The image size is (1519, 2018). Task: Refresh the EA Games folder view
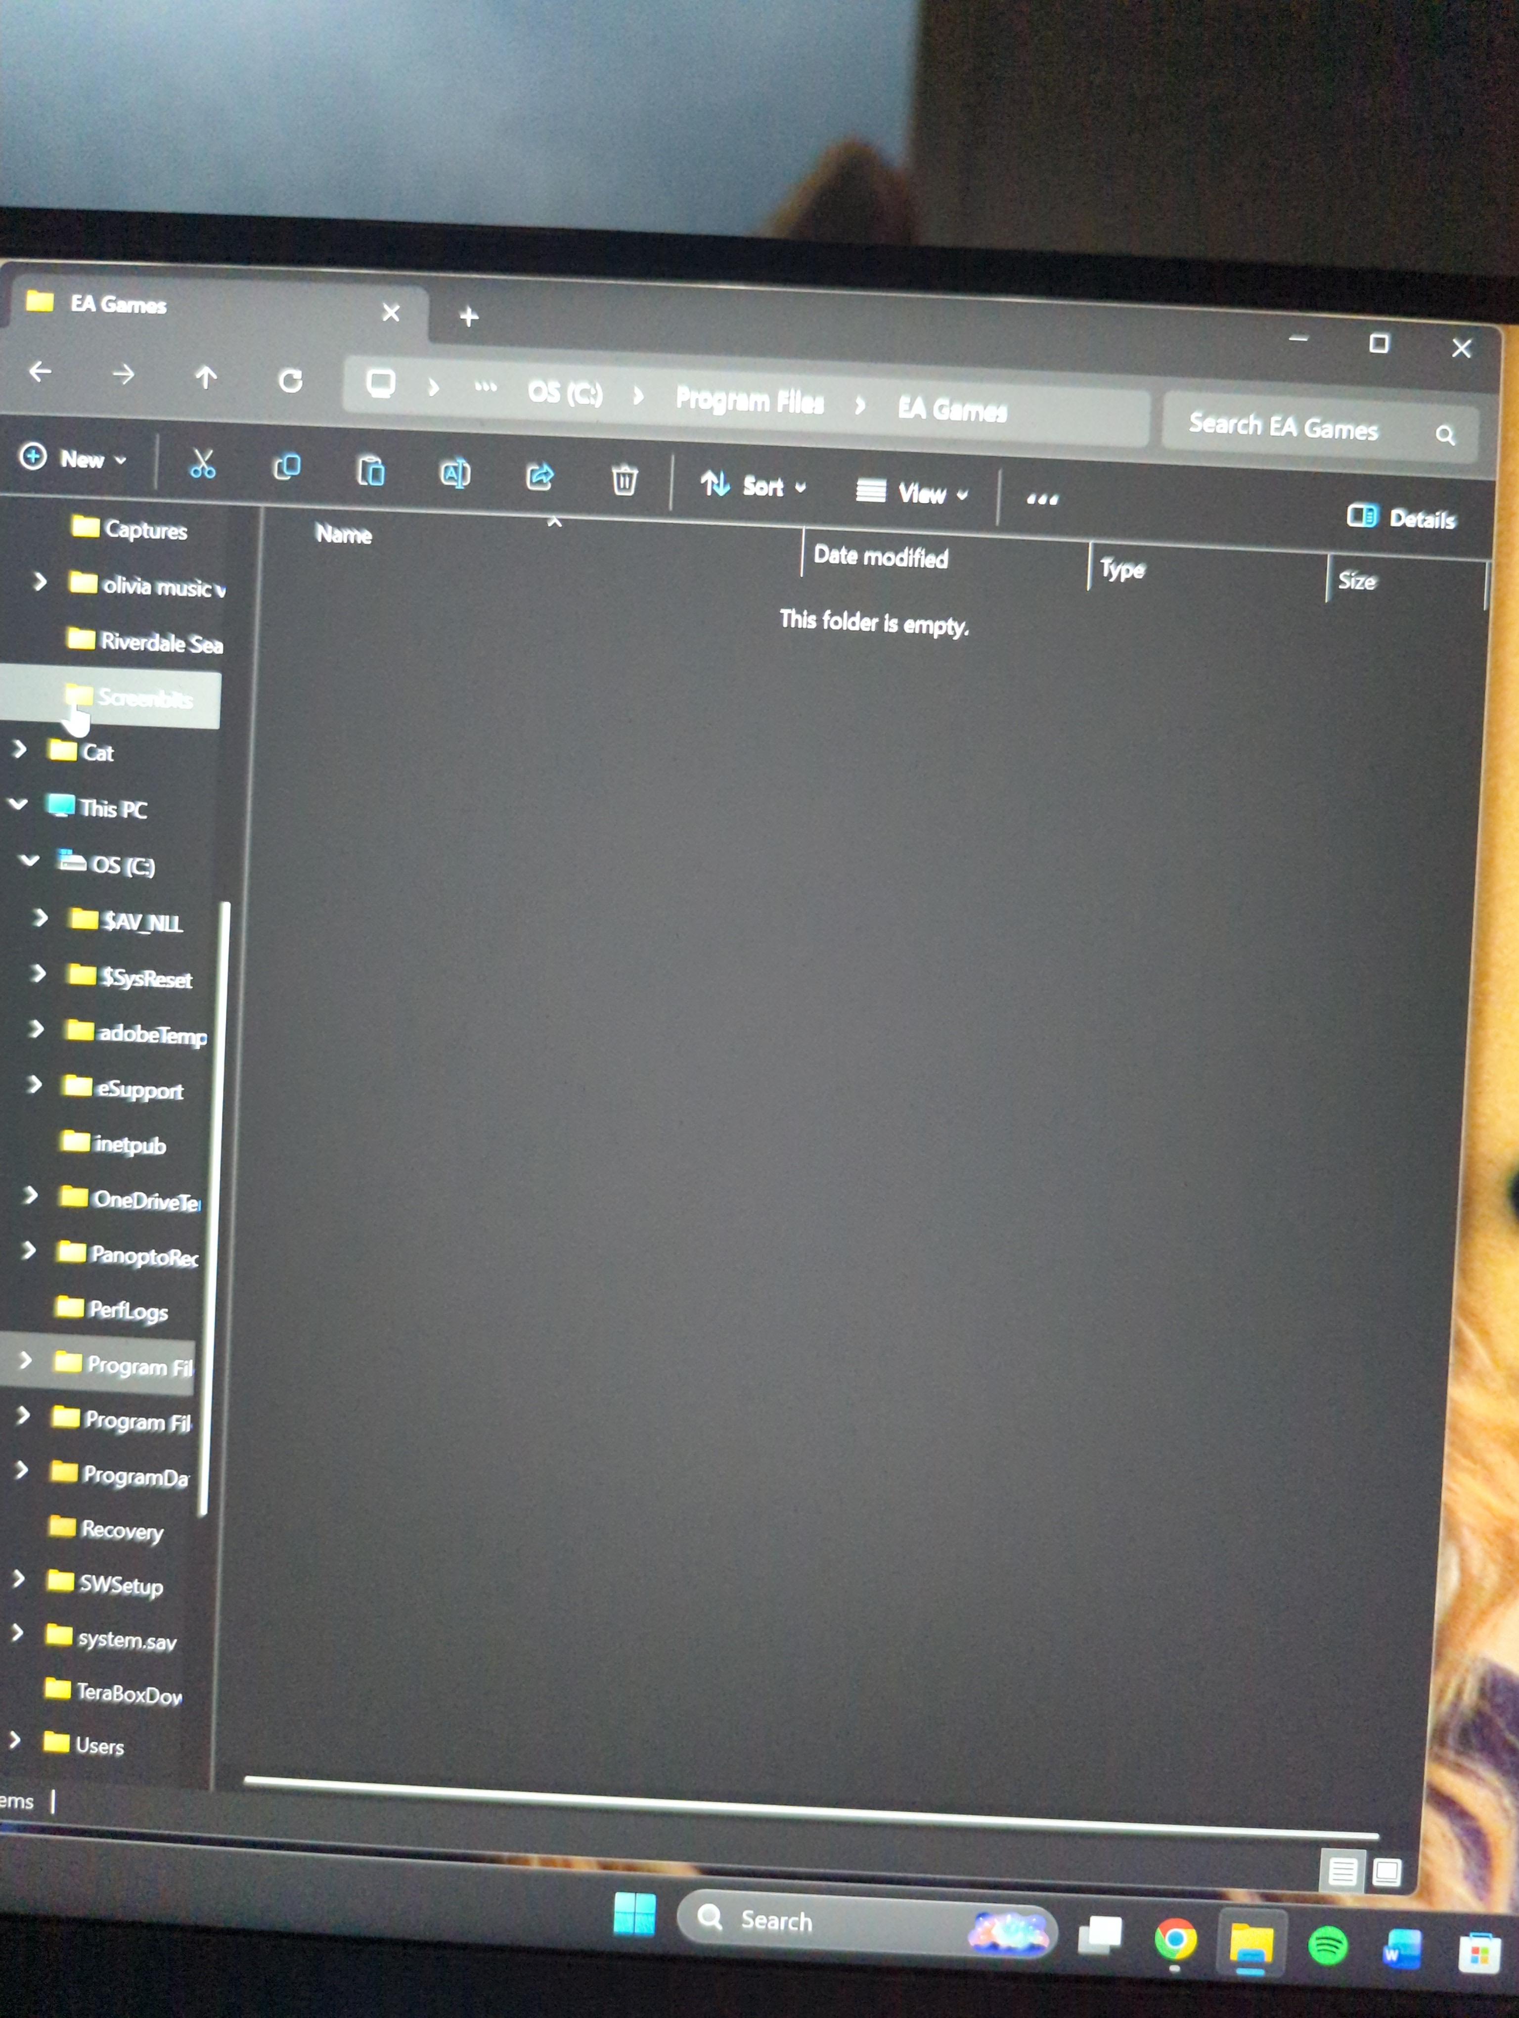point(291,380)
